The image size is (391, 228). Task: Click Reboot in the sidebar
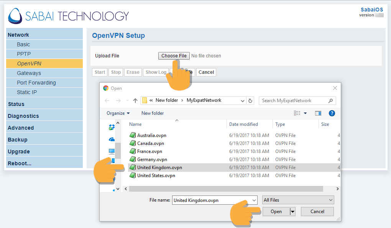(44, 163)
